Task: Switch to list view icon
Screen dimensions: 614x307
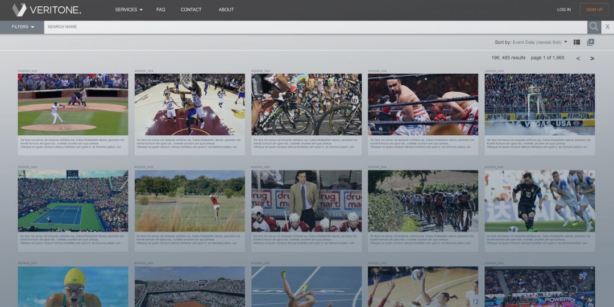Action: [577, 42]
